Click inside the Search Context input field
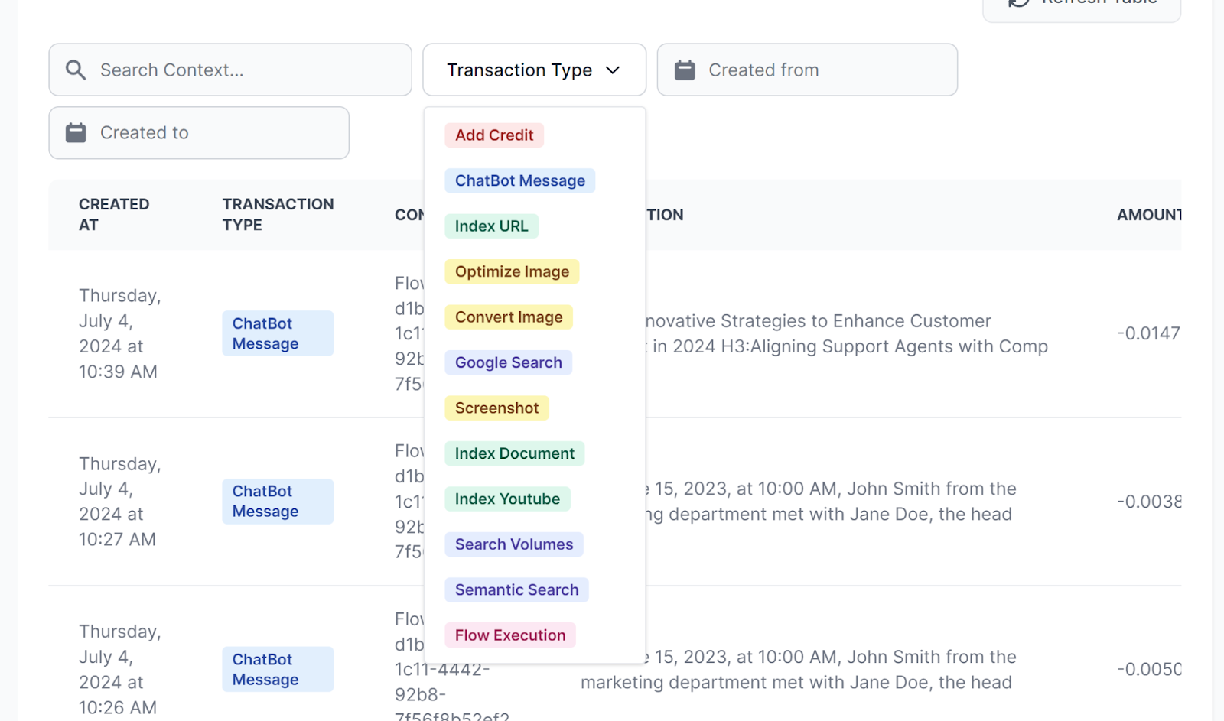 click(x=229, y=70)
